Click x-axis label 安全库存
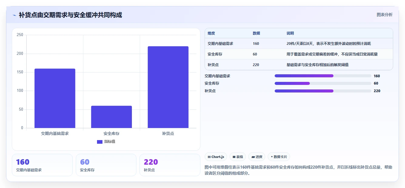This screenshot has height=188, width=405. tap(112, 133)
